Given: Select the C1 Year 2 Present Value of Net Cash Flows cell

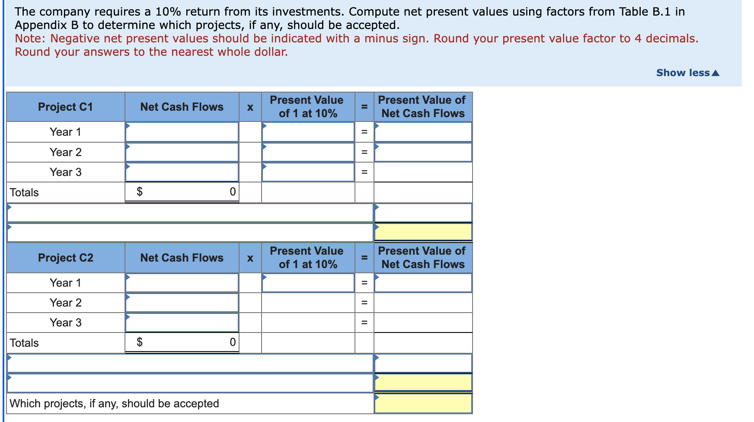Looking at the screenshot, I should [x=422, y=152].
